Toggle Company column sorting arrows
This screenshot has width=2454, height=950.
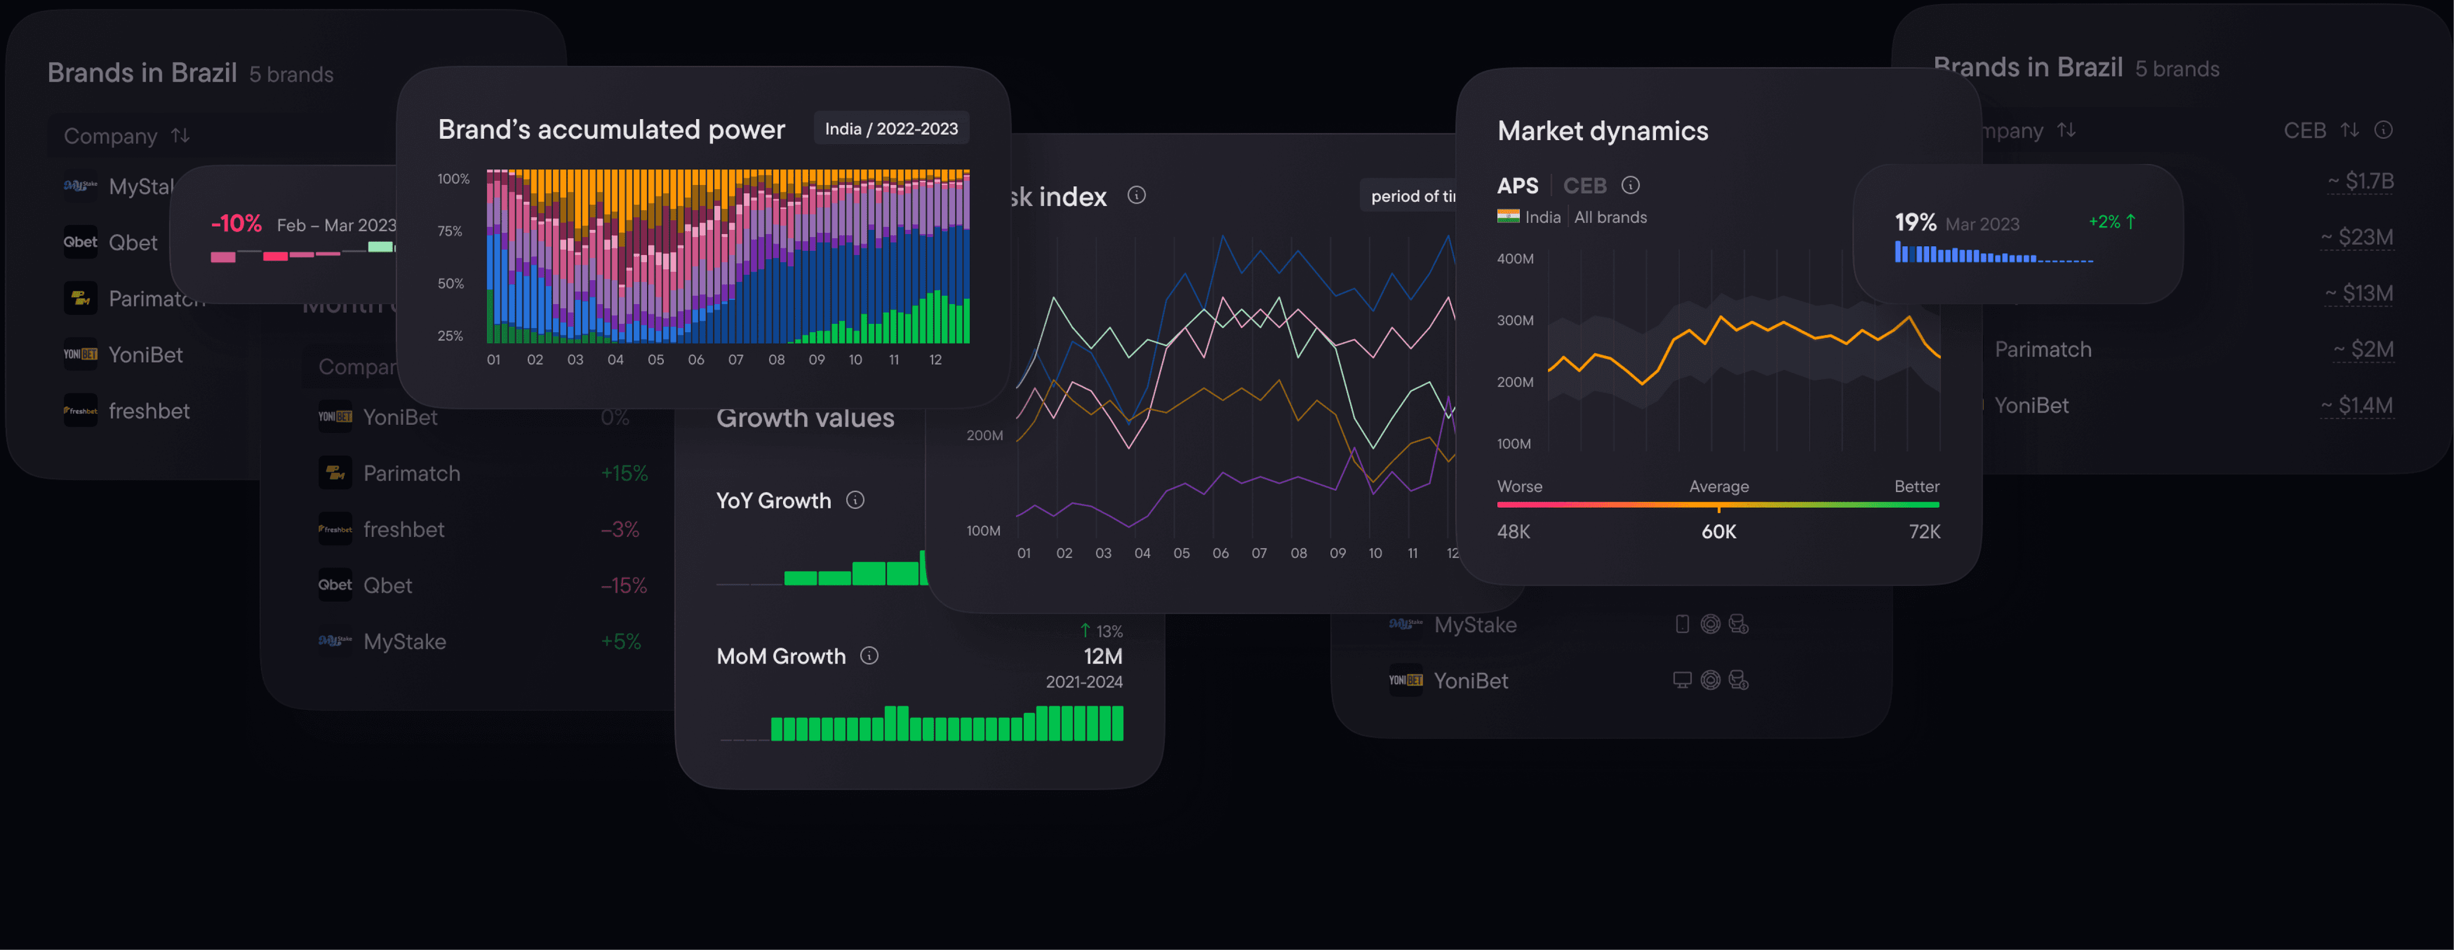coord(181,135)
